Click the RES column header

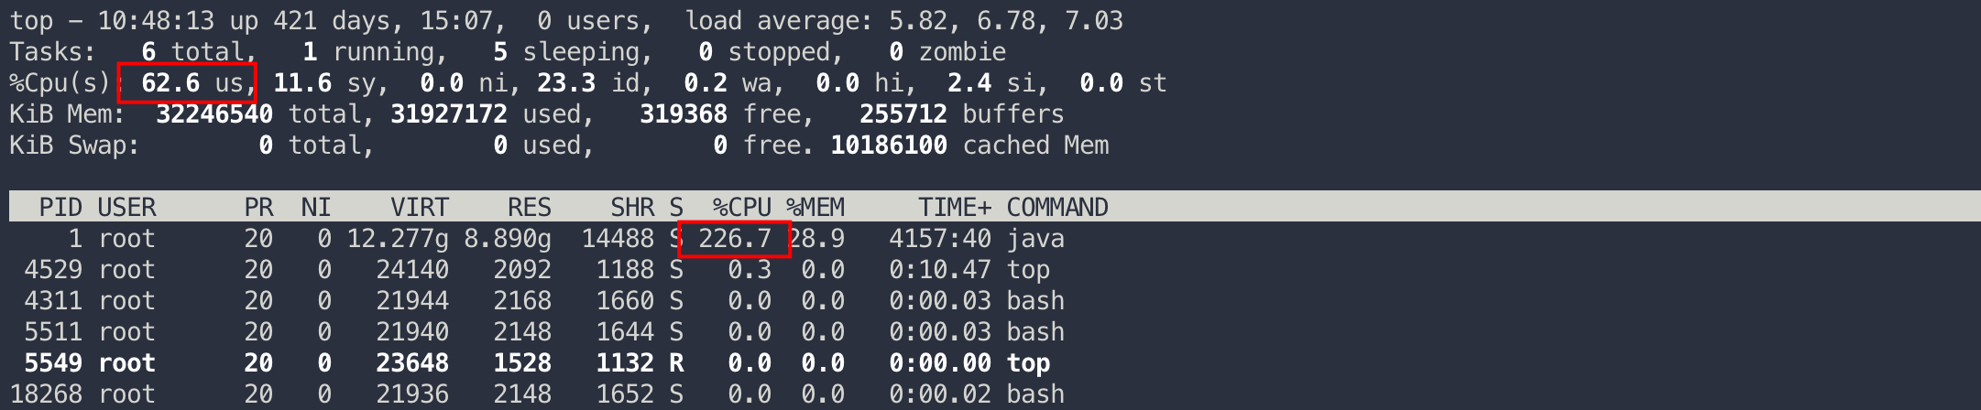529,208
